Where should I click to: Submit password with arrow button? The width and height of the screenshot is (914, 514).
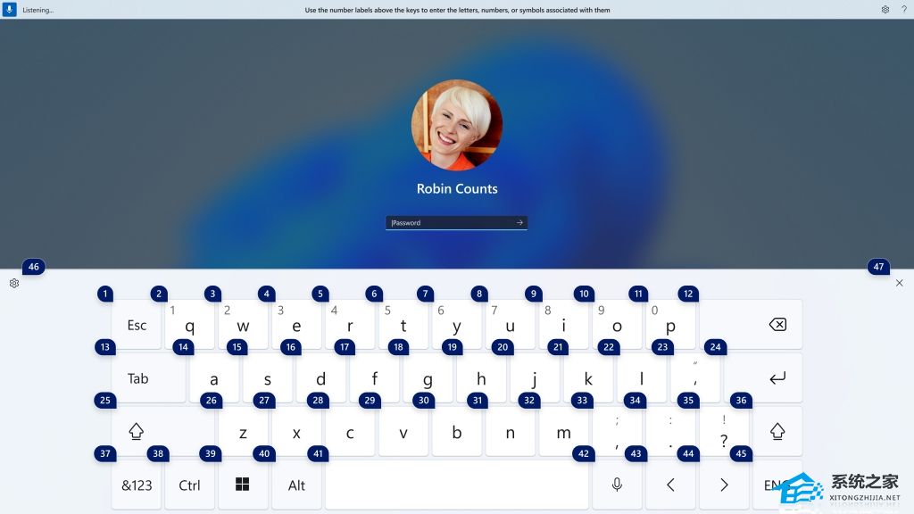coord(519,222)
